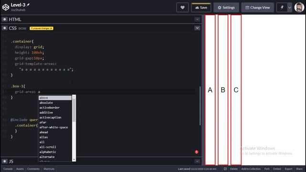Click the 'height: 100vh;' code line
This screenshot has height=172, width=306.
click(x=30, y=53)
